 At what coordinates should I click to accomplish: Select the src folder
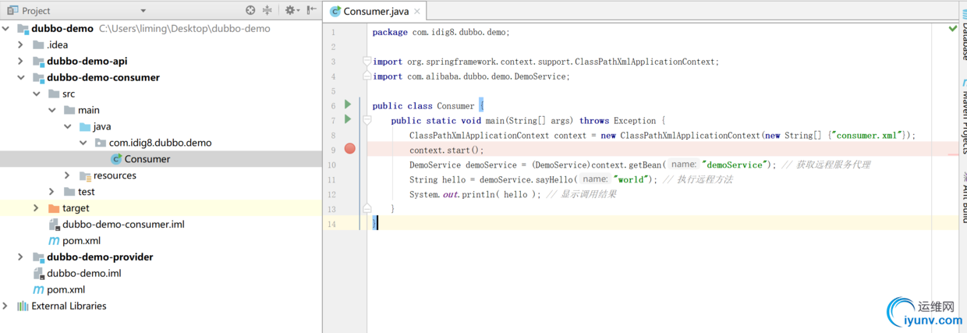[x=69, y=94]
